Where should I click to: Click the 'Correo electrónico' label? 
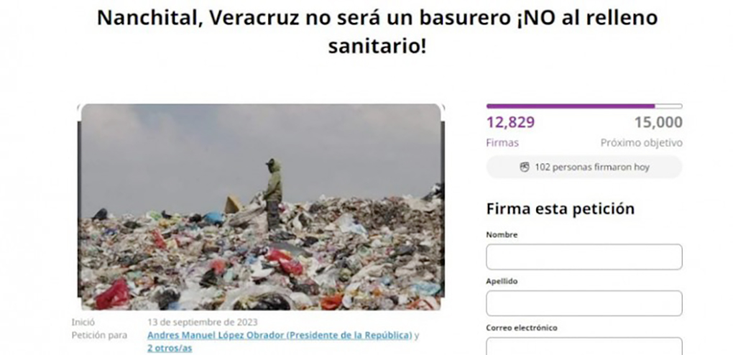point(522,328)
